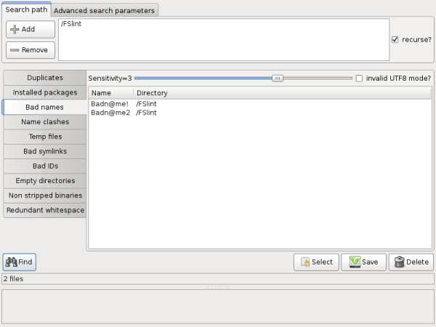The width and height of the screenshot is (436, 327).
Task: Switch to Advanced search parameters tab
Action: click(x=104, y=11)
